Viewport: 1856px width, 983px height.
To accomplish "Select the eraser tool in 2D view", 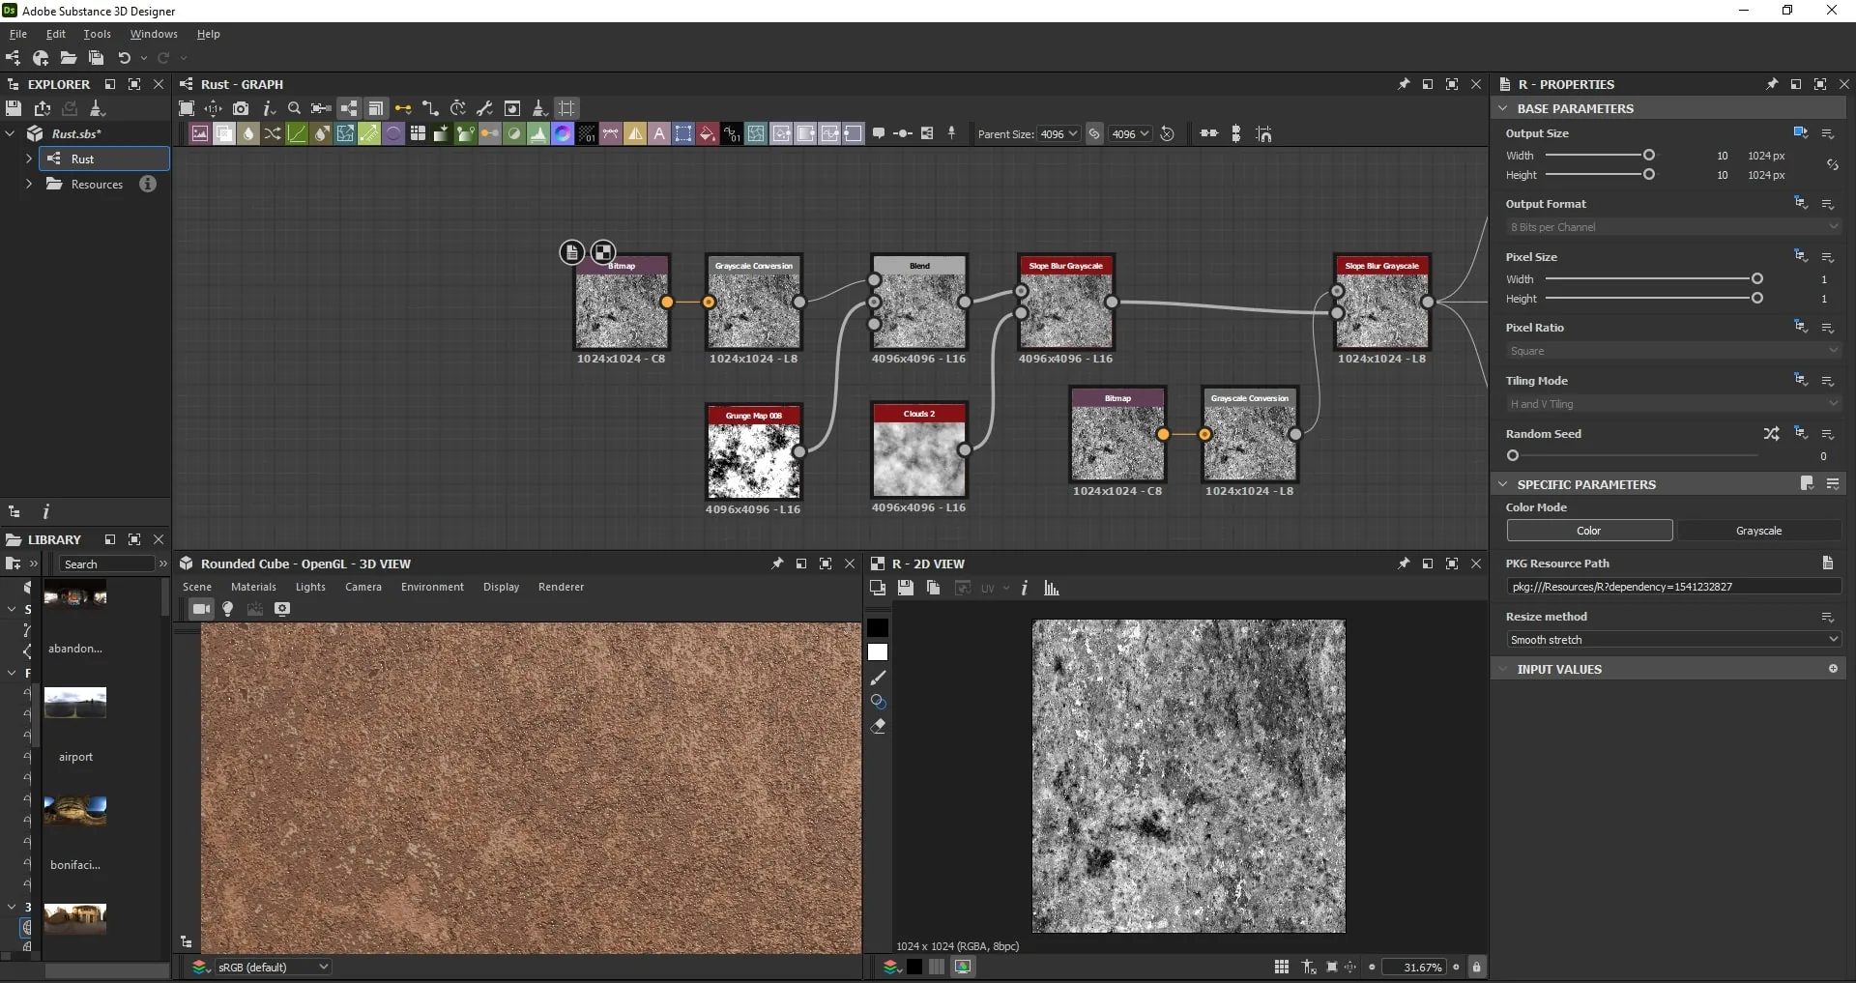I will coord(878,726).
